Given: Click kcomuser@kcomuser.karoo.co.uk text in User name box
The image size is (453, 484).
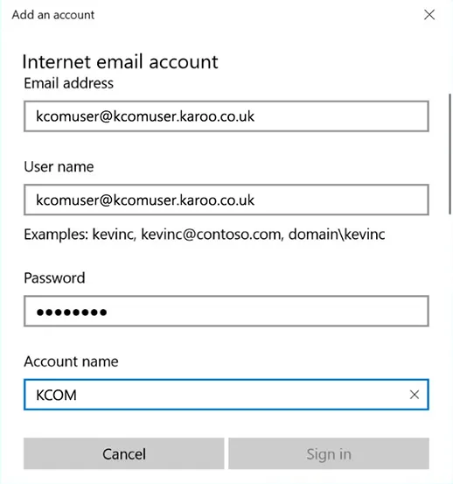Looking at the screenshot, I should pyautogui.click(x=145, y=200).
